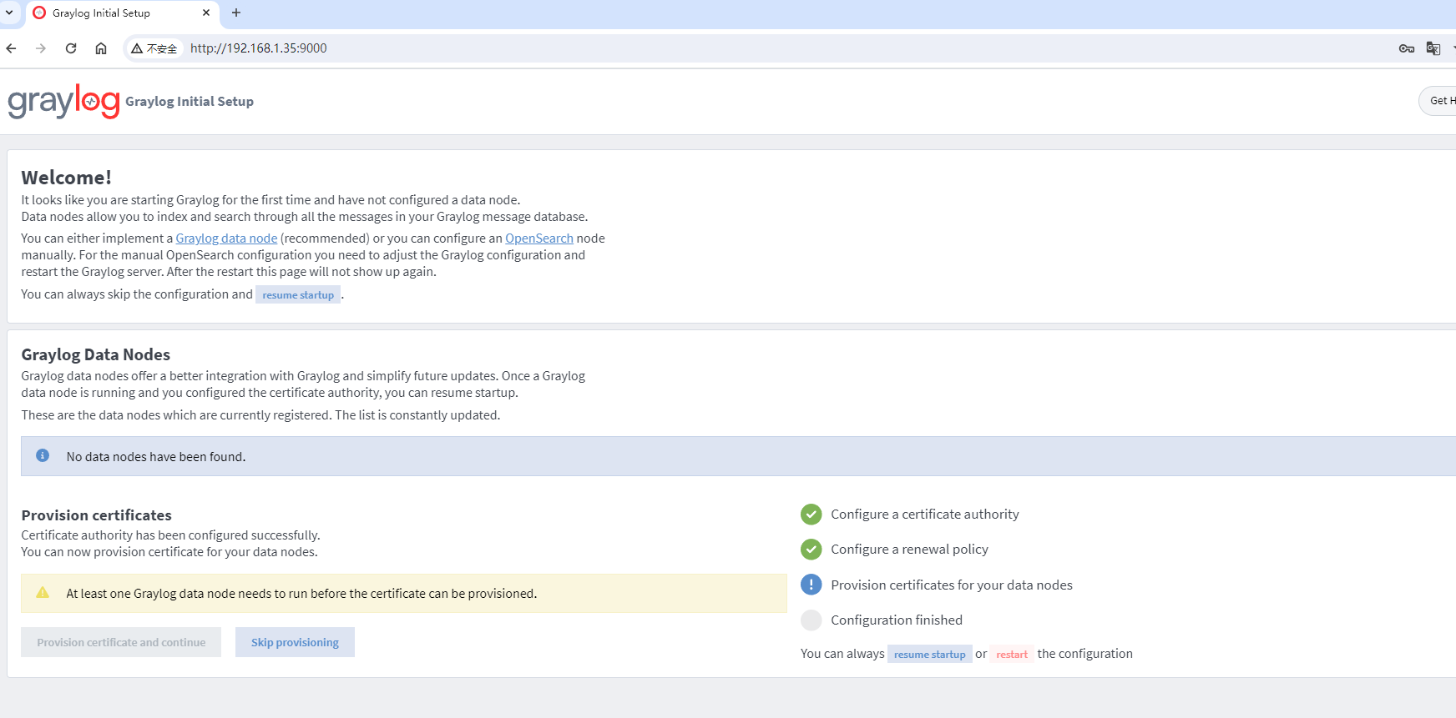Viewport: 1456px width, 718px height.
Task: Open the saved passwords key icon
Action: coord(1407,48)
